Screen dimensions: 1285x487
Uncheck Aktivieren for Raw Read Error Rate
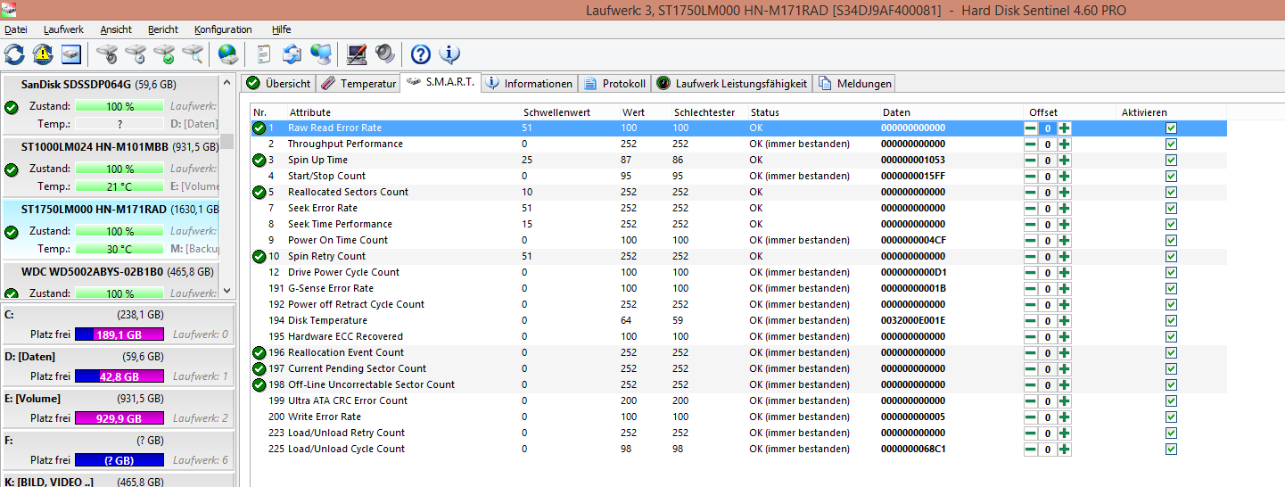1171,128
